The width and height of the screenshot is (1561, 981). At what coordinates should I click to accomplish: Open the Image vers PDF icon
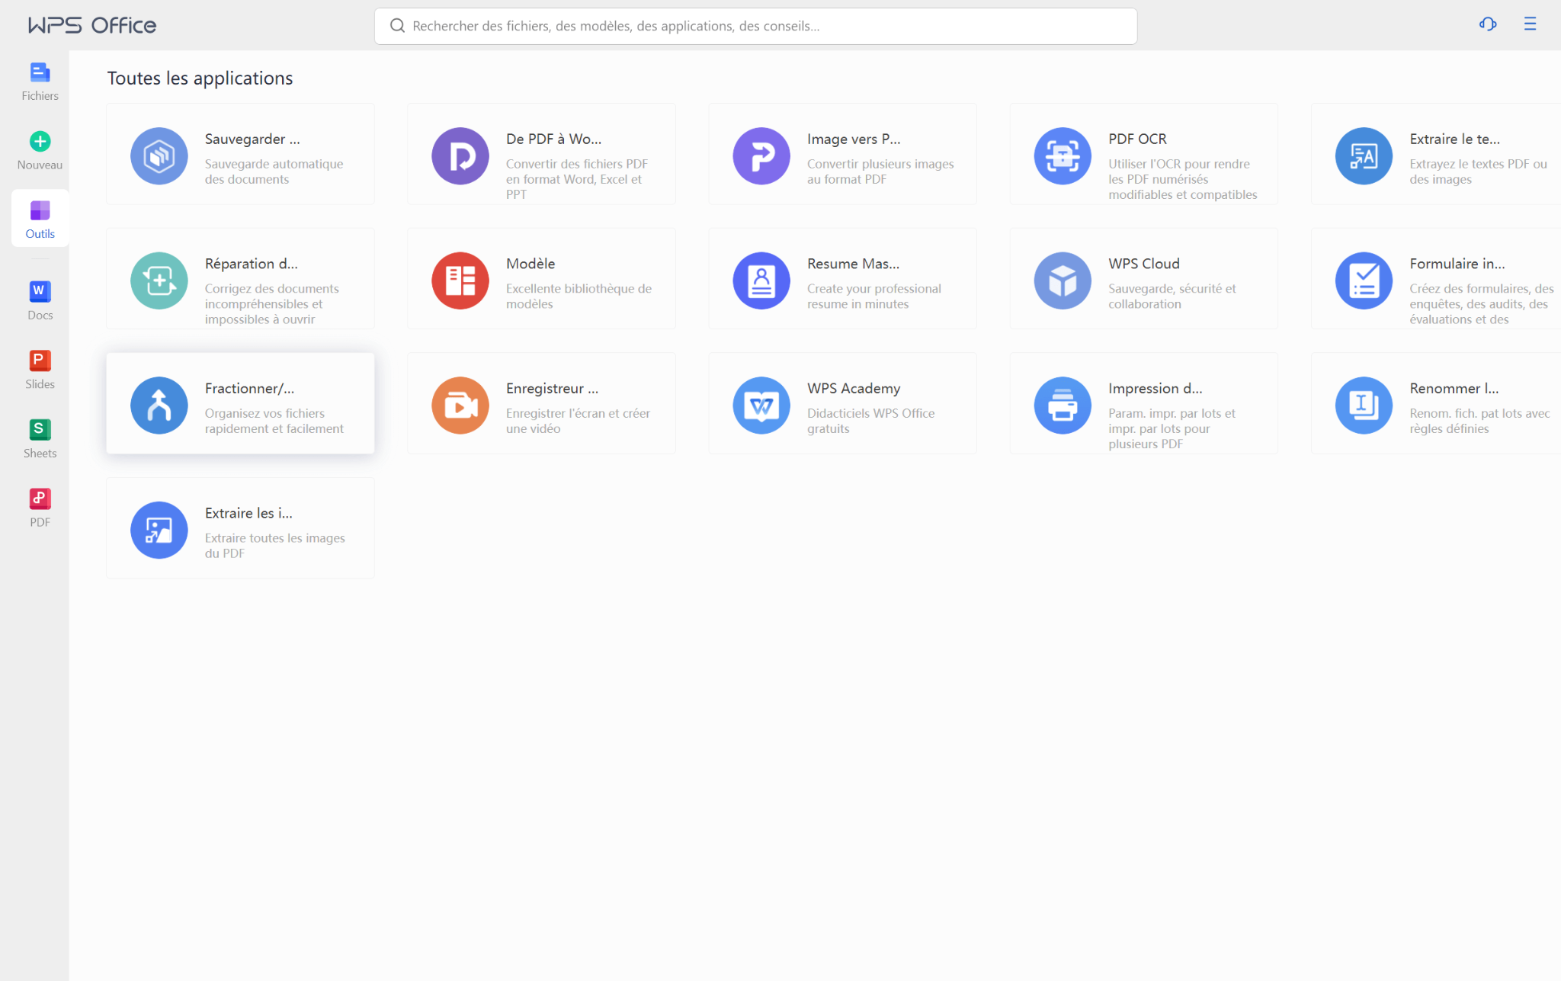[761, 156]
